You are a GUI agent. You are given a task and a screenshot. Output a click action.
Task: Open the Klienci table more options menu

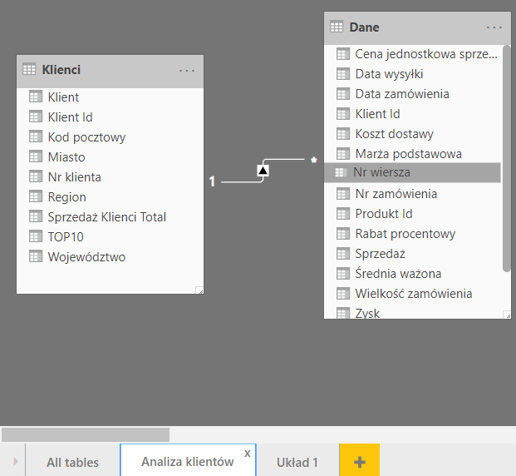(x=187, y=71)
